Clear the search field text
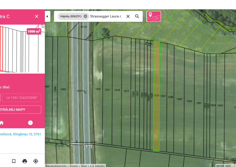The width and height of the screenshot is (236, 167). [x=128, y=16]
